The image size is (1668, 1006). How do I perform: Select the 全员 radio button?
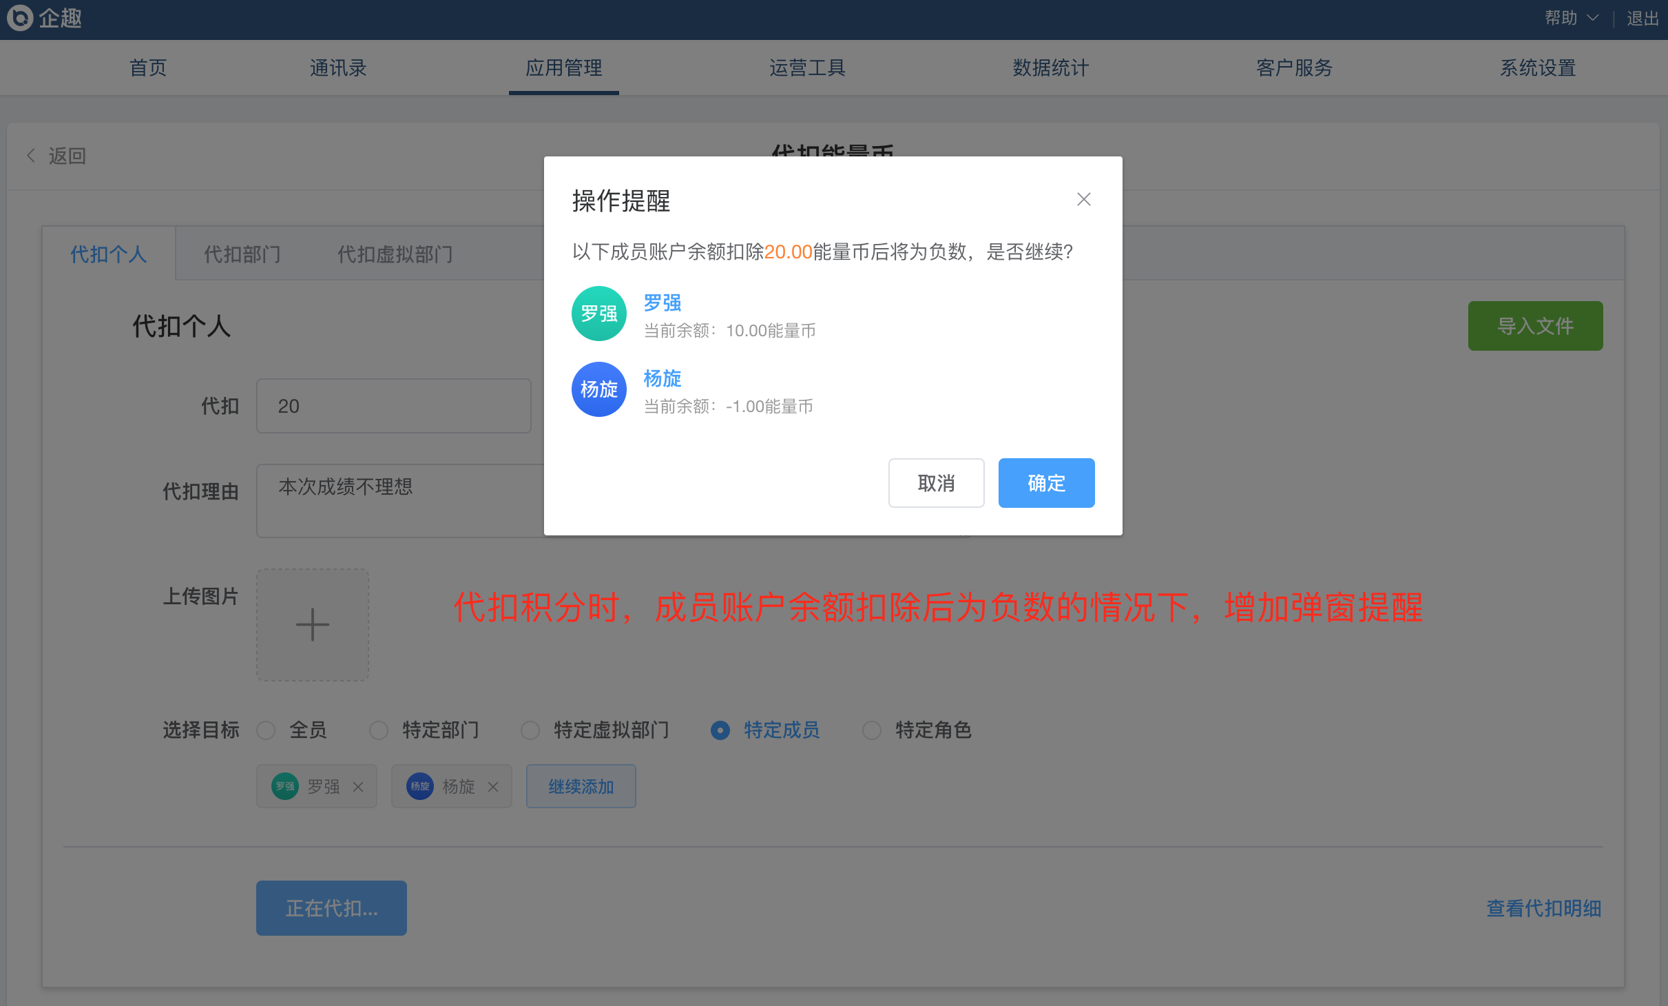coord(267,730)
